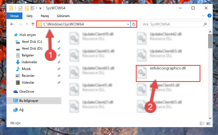The image size is (218, 135).
Task: Unpin Belgeler from quick access
Action: tap(59, 55)
